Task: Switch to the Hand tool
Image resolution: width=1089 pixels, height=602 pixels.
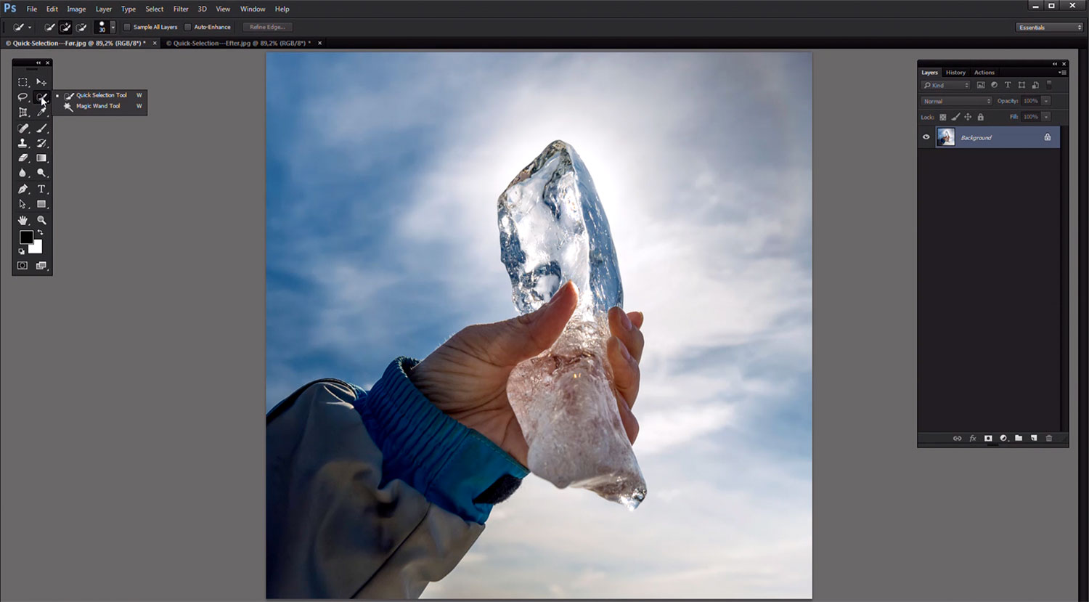Action: 23,220
